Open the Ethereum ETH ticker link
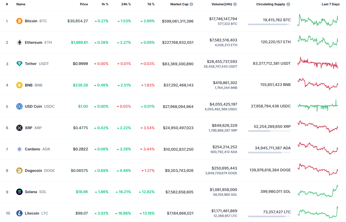This screenshot has height=222, width=346. 48,42
